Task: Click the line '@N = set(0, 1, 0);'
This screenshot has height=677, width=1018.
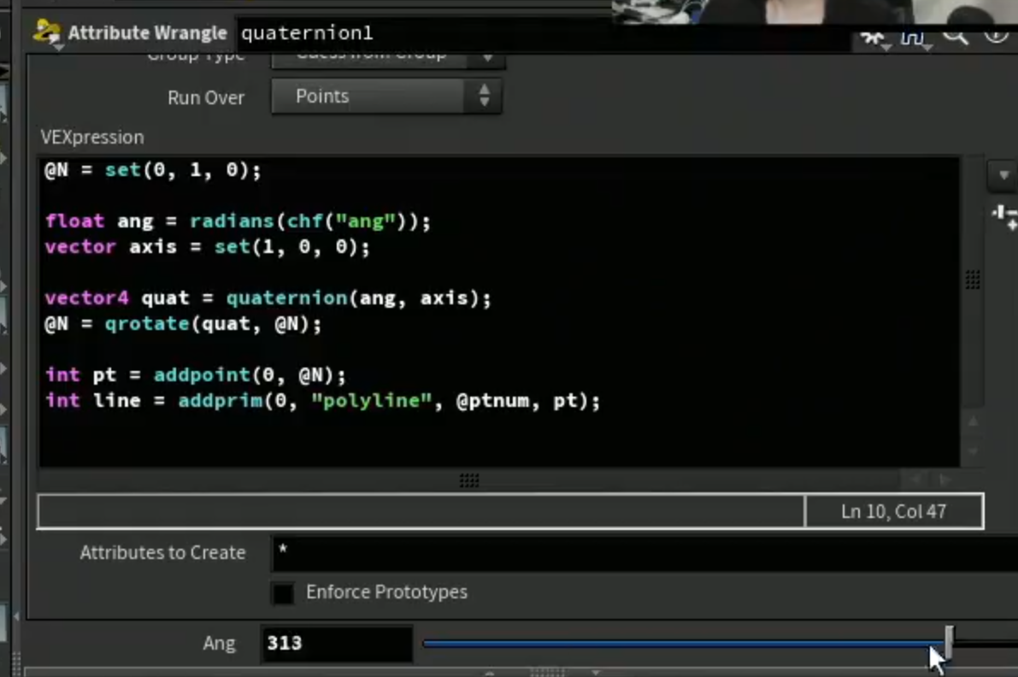Action: [152, 171]
